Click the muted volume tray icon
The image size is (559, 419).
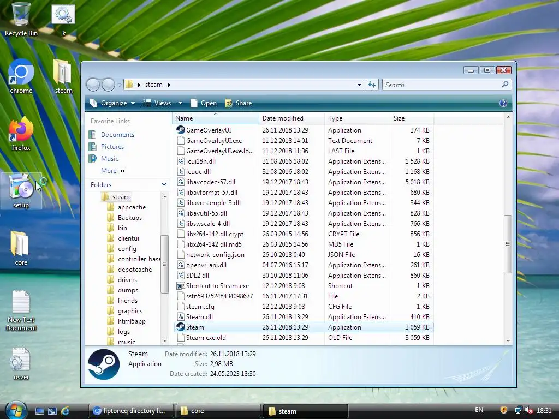[529, 410]
